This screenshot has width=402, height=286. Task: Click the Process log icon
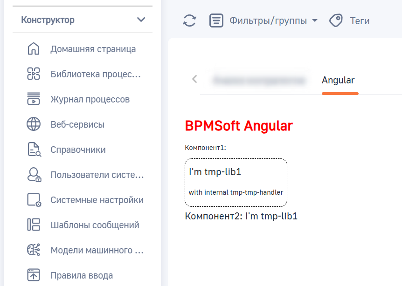point(34,99)
